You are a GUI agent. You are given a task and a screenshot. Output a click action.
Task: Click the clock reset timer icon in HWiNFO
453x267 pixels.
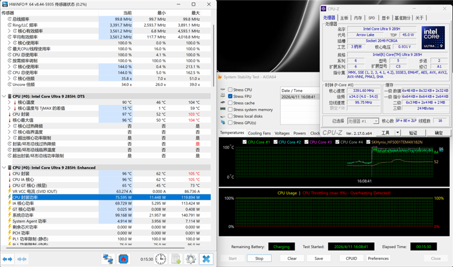pos(161,259)
